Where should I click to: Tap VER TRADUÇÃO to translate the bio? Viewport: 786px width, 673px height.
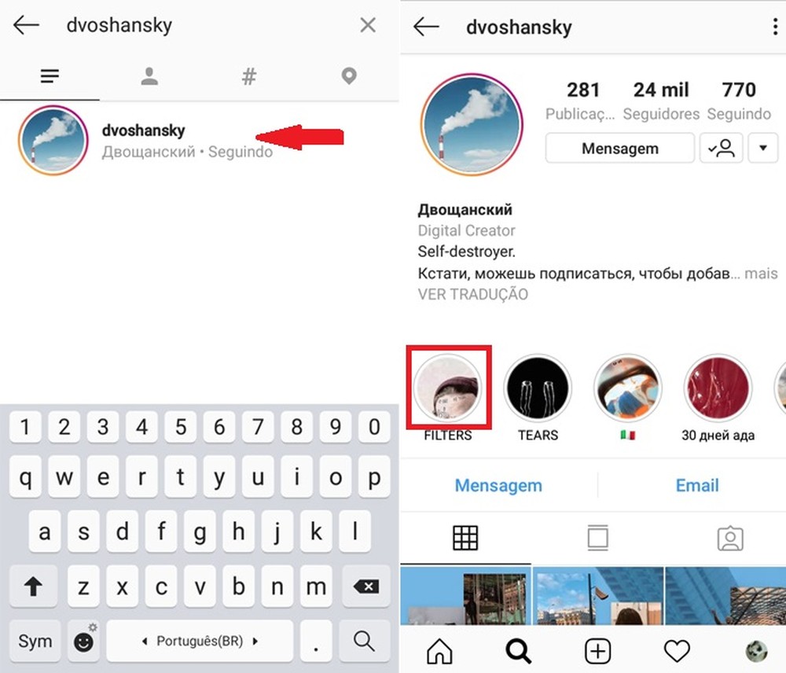(472, 294)
